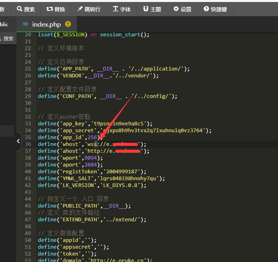Click line number 44 in the gutter
This screenshot has height=262, width=278.
coord(28,199)
